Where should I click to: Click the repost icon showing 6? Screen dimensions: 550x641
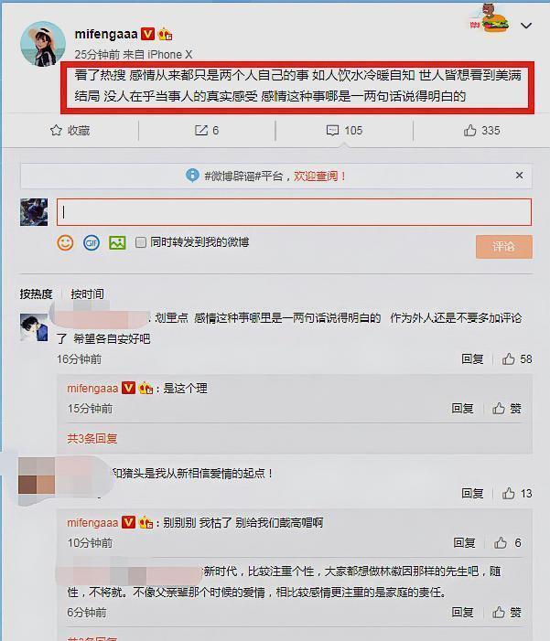tap(201, 131)
